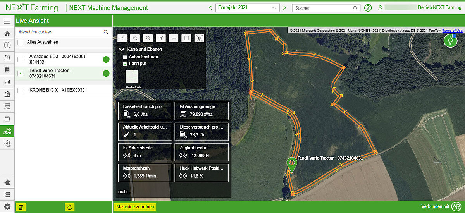
Task: Open the Motordrehzahl tile
Action: pyautogui.click(x=145, y=173)
